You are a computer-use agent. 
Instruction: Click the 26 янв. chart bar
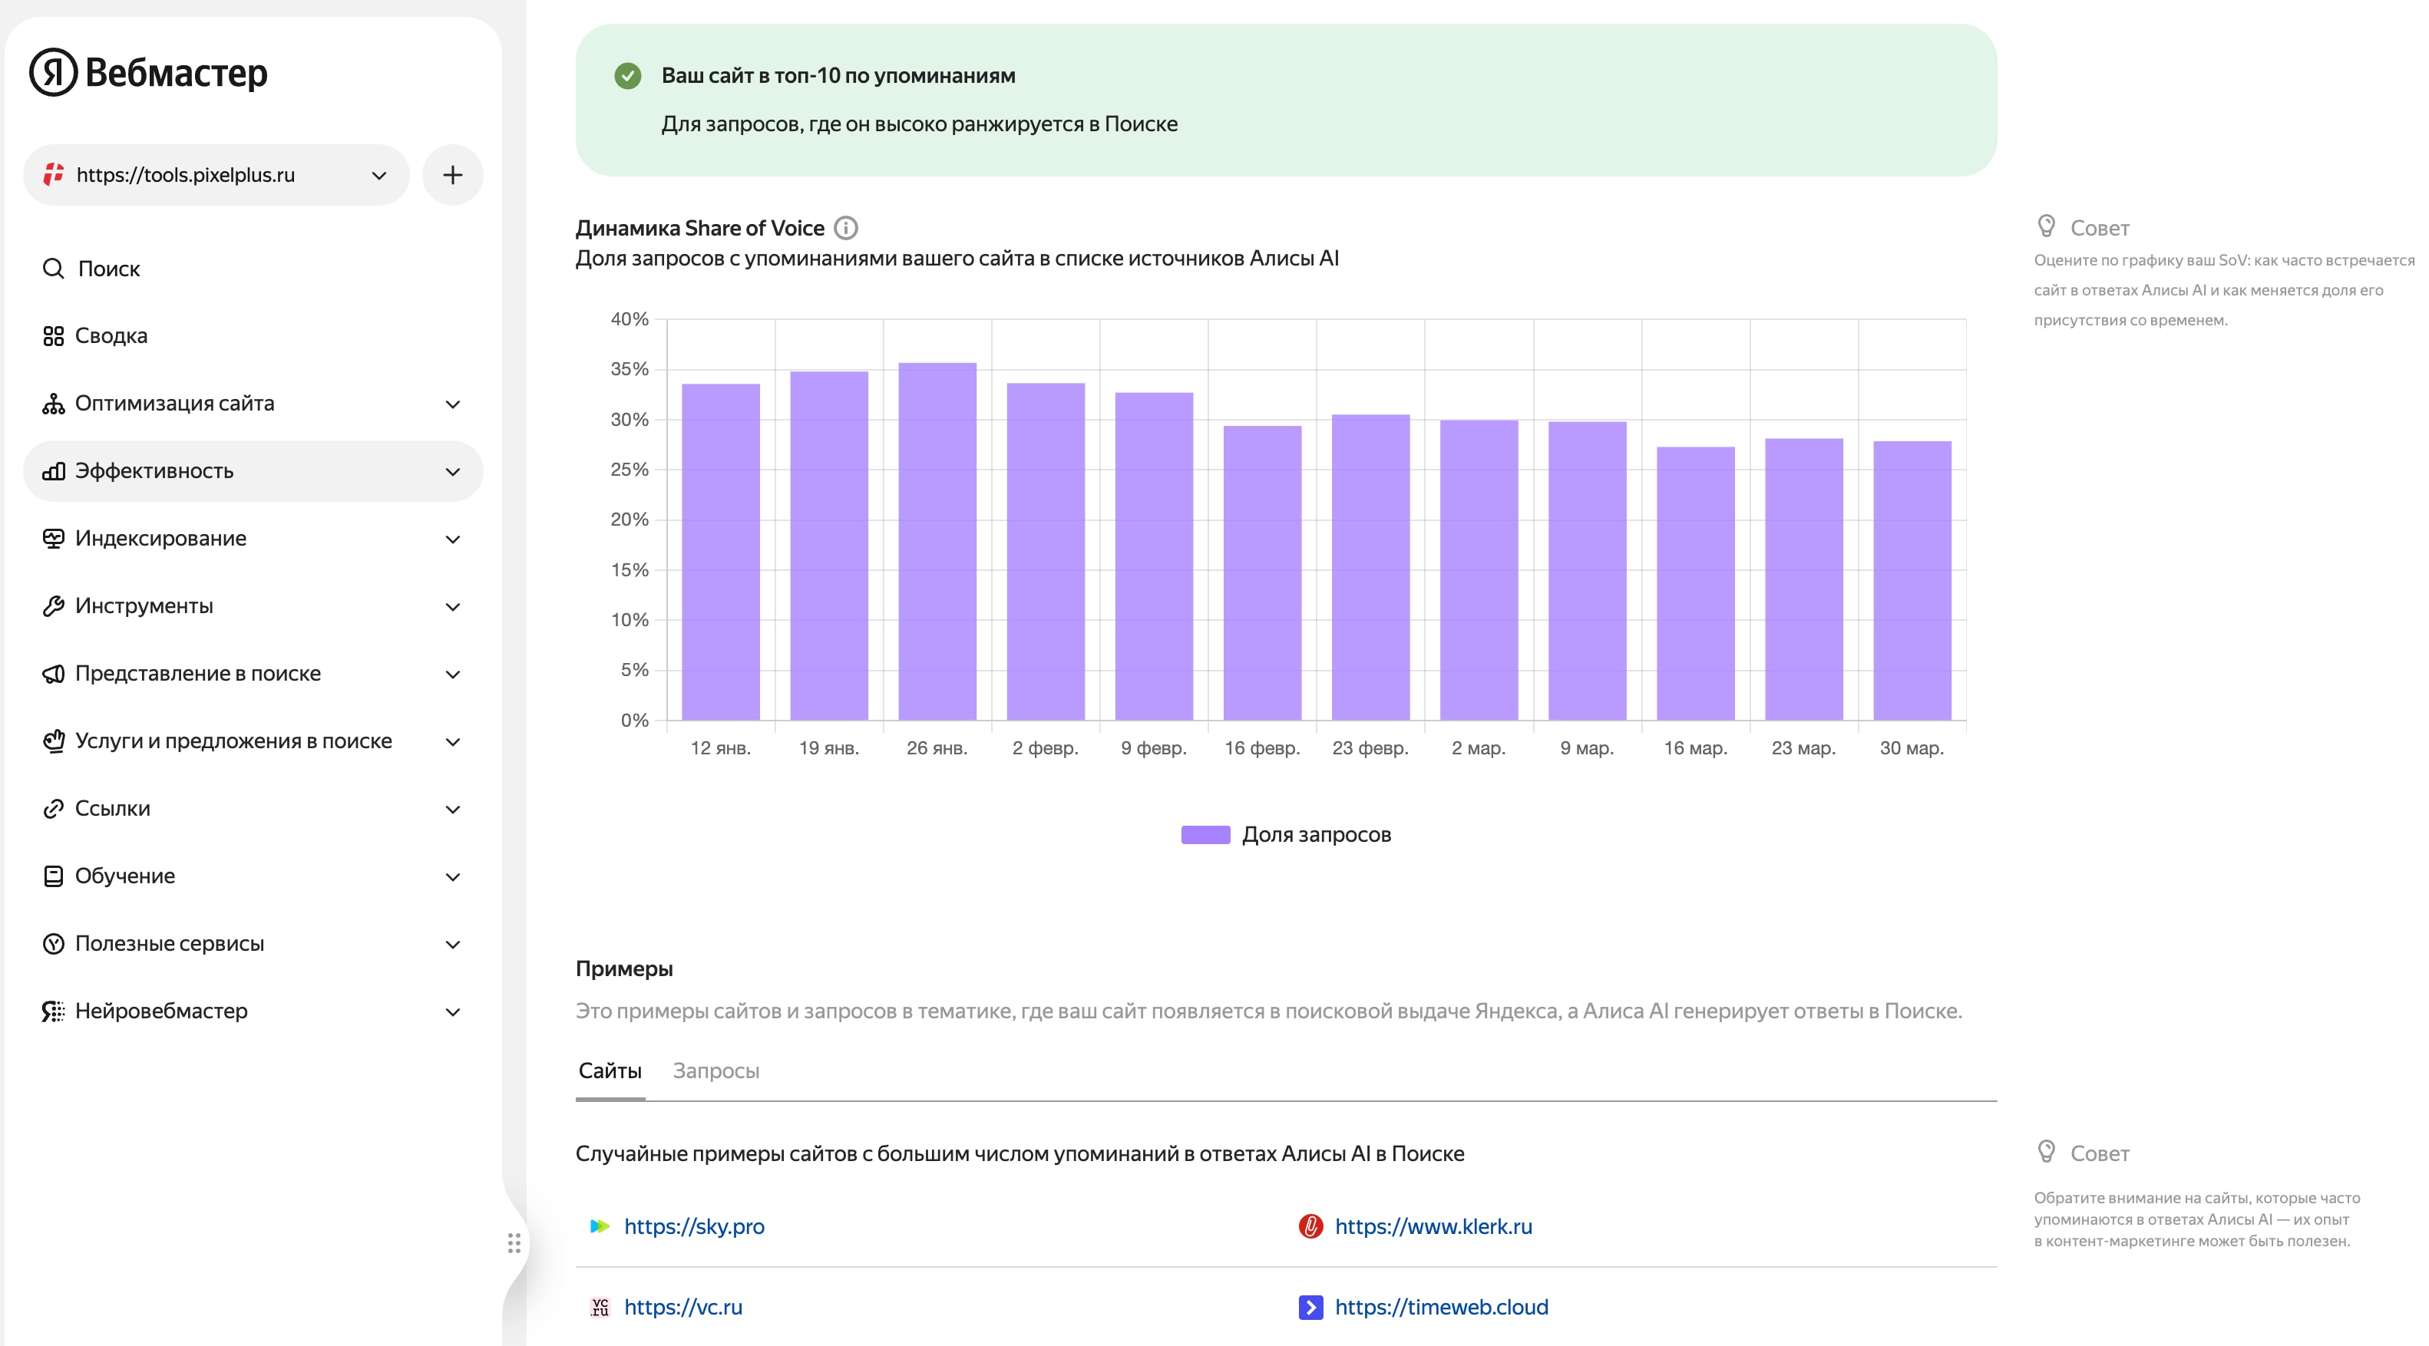tap(937, 542)
